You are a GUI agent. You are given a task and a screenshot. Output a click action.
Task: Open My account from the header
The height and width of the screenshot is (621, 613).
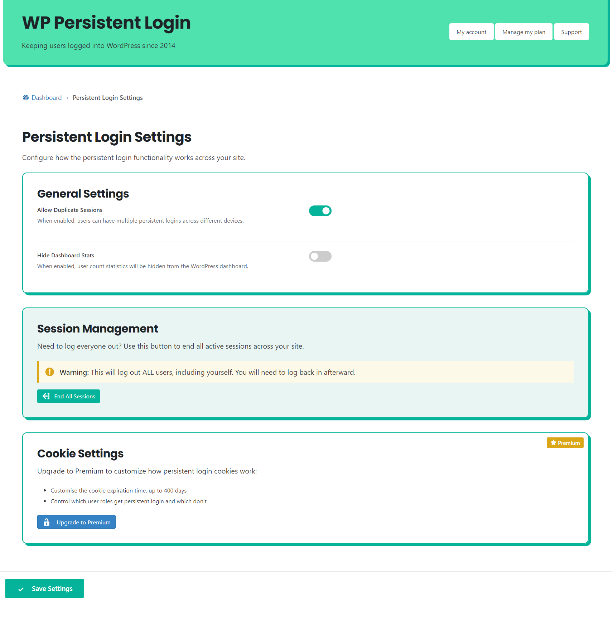coord(471,31)
